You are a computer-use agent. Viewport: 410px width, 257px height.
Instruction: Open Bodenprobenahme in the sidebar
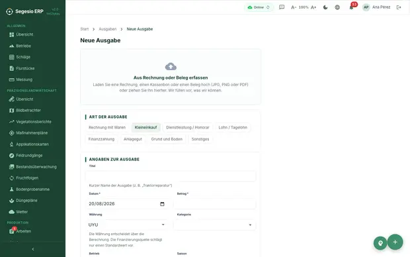[30, 189]
